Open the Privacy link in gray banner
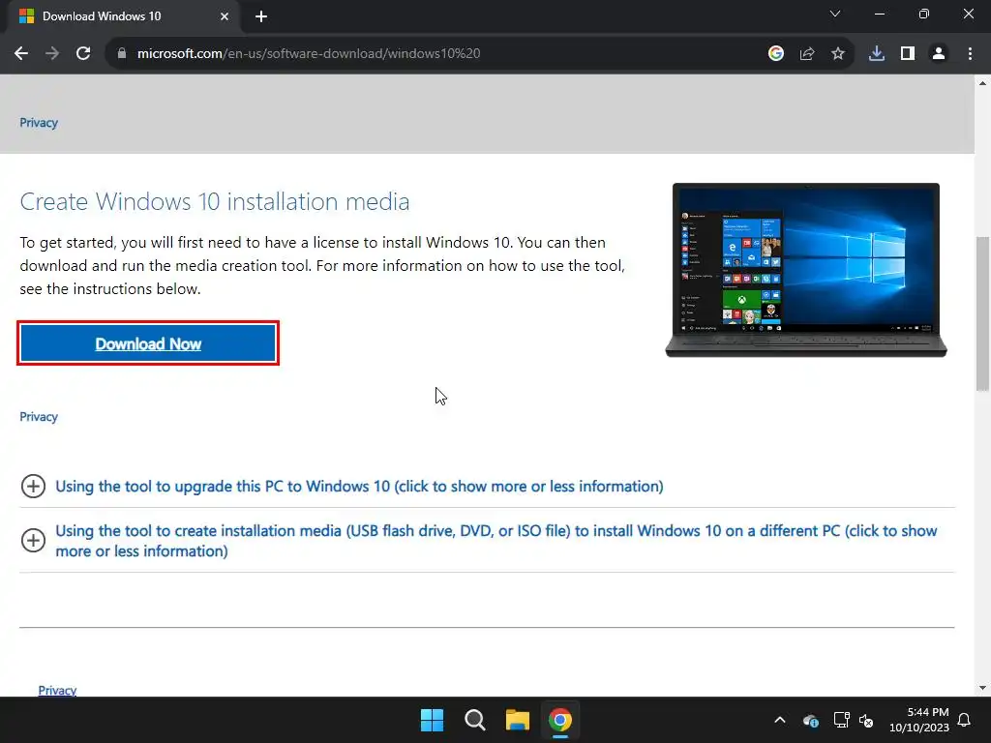This screenshot has height=743, width=991. 39,123
